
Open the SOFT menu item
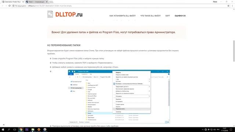(167, 16)
